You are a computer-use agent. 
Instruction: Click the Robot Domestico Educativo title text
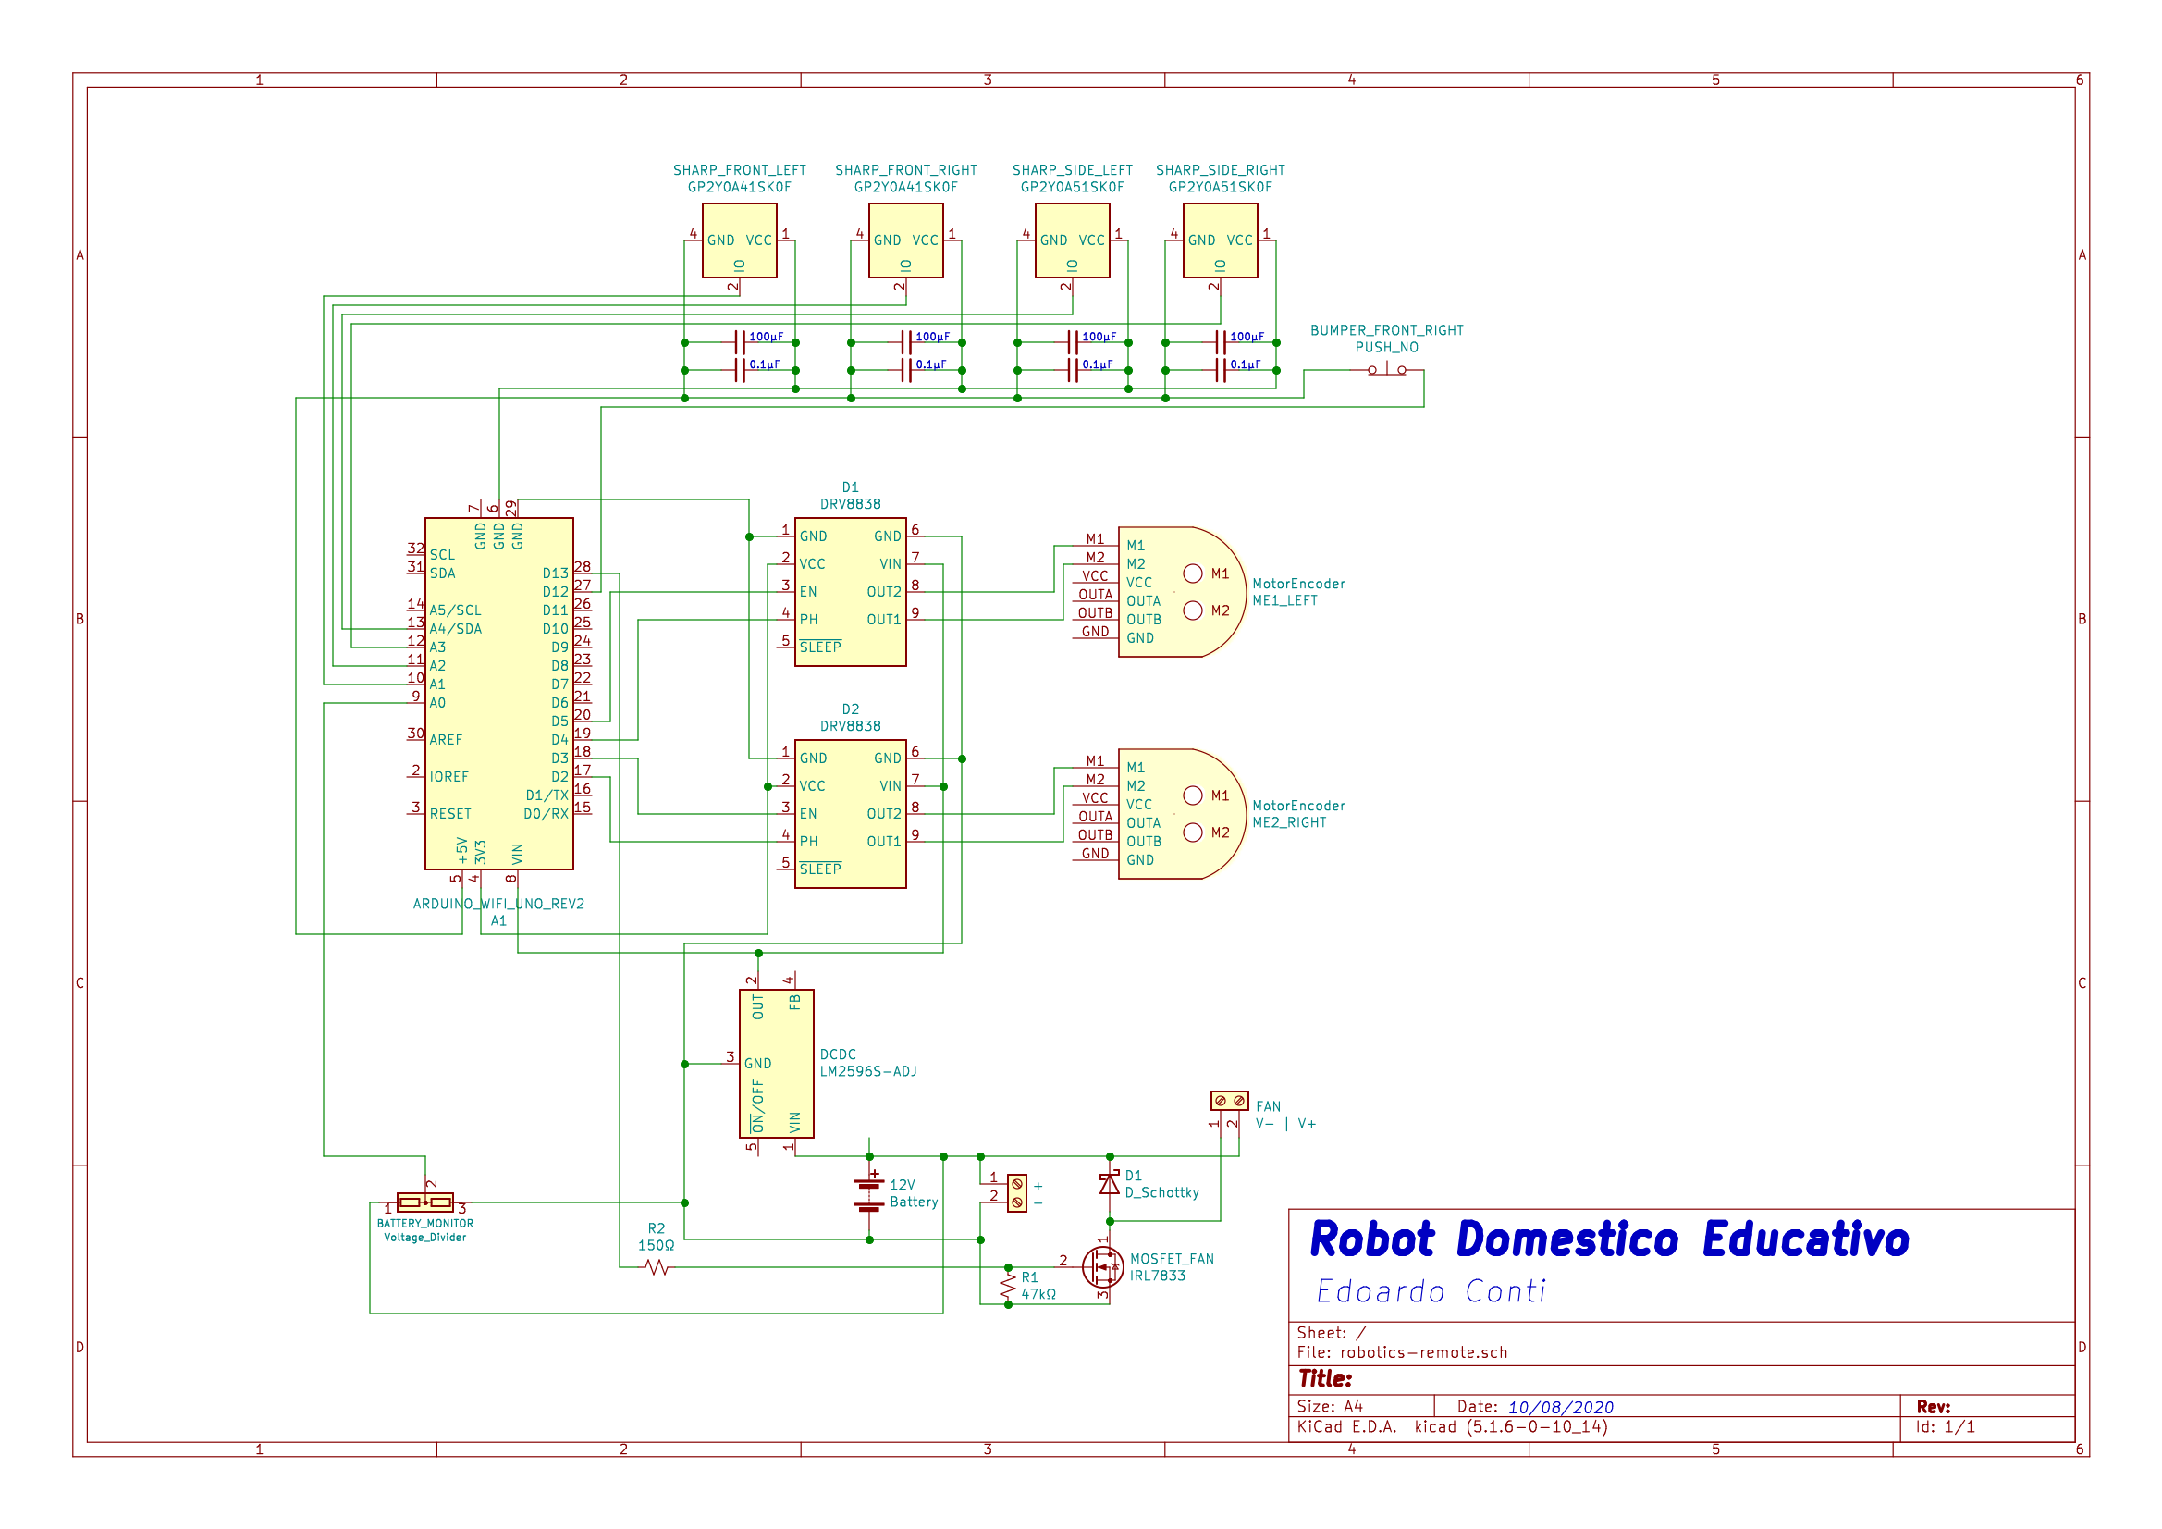pyautogui.click(x=1608, y=1239)
